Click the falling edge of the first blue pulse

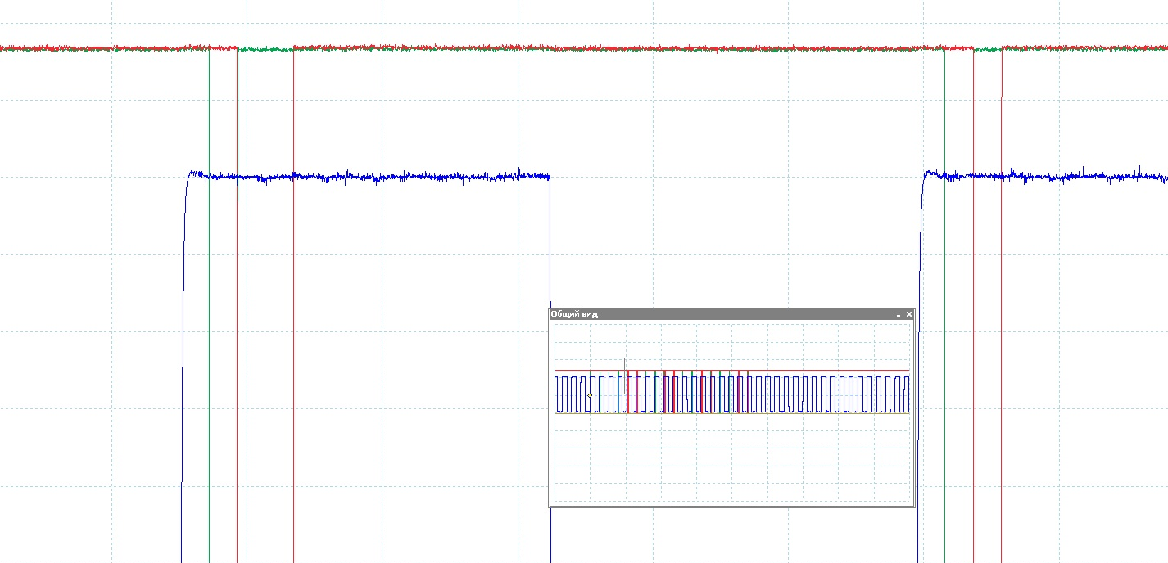pyautogui.click(x=550, y=245)
